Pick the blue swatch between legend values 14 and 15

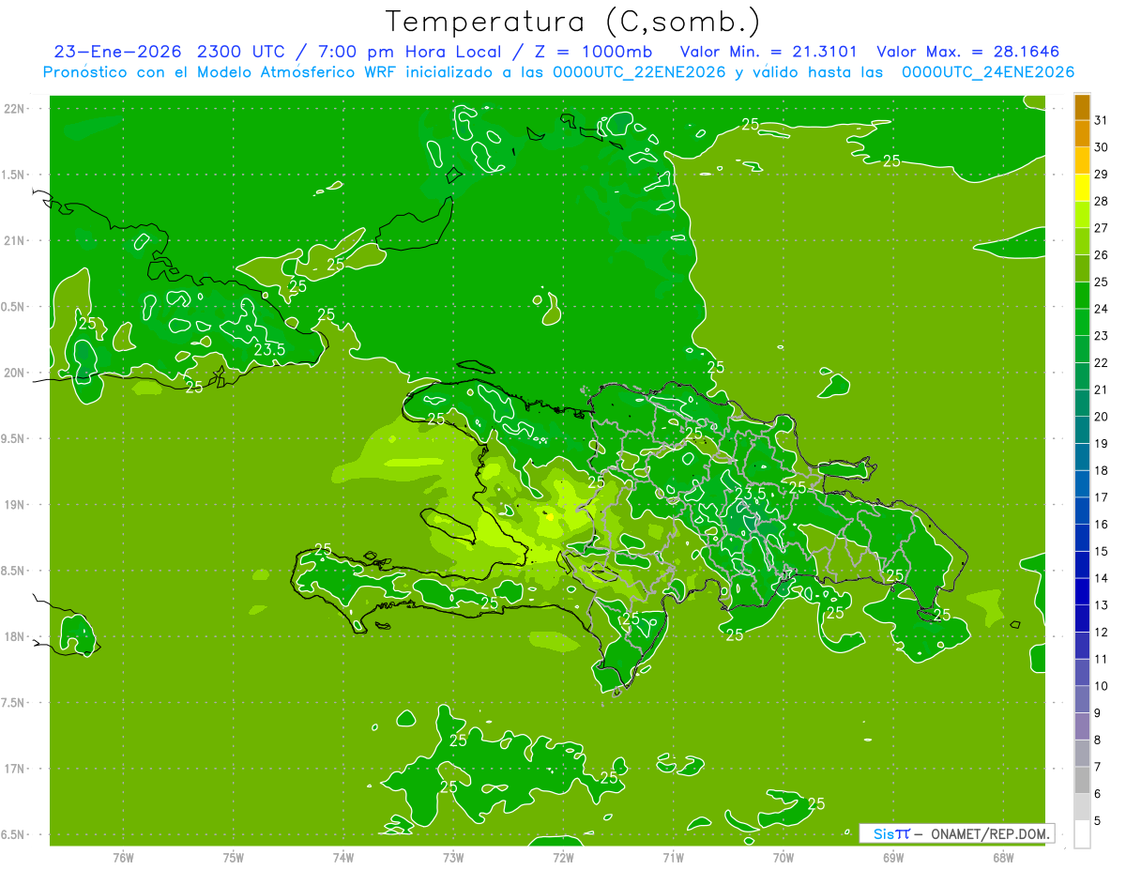tap(1082, 565)
